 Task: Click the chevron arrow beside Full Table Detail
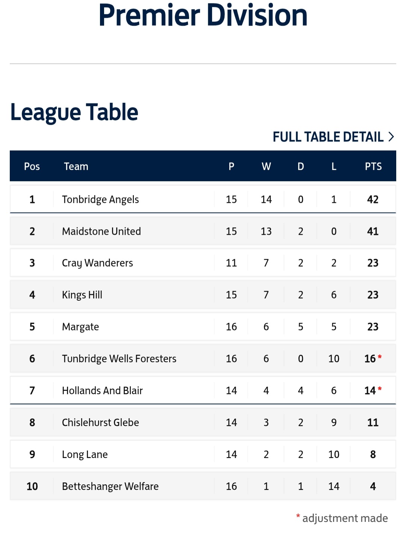pyautogui.click(x=391, y=137)
